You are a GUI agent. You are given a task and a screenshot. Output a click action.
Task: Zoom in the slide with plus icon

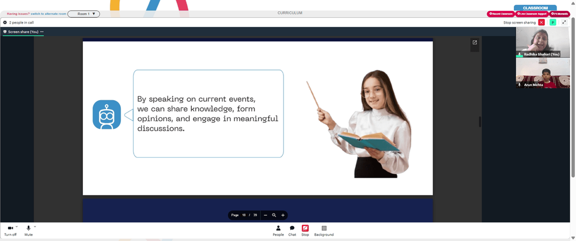(x=283, y=215)
